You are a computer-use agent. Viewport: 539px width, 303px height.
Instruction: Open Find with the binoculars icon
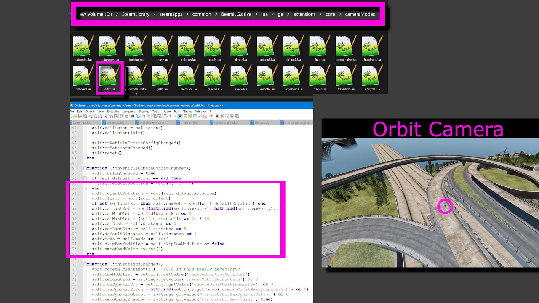pyautogui.click(x=133, y=116)
